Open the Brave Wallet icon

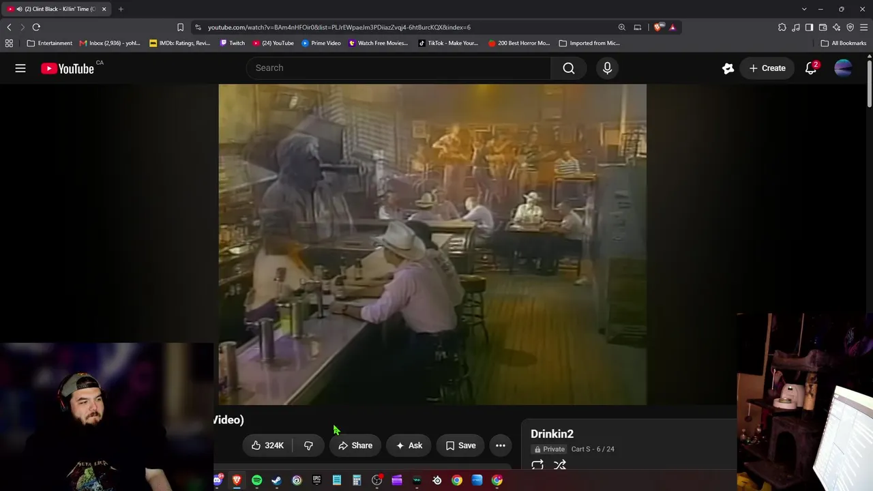(x=823, y=27)
